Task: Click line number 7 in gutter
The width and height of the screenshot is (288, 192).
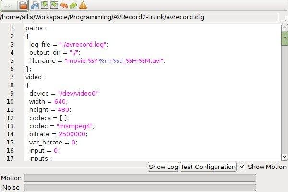Action: click(12, 77)
